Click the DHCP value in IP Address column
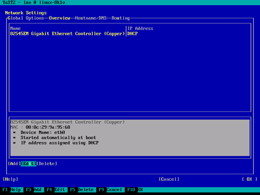 point(132,34)
